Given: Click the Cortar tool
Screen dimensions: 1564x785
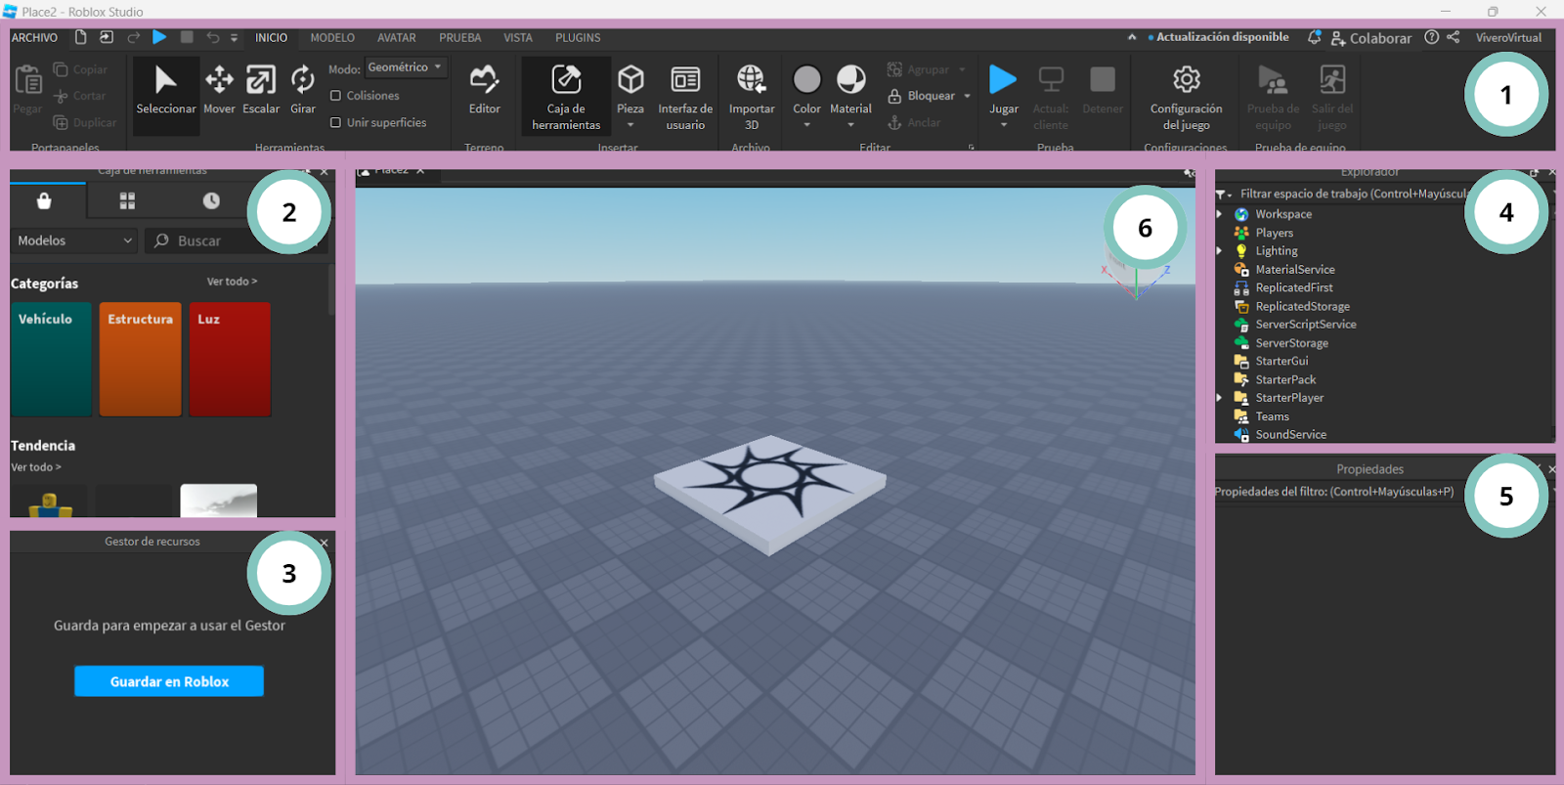Looking at the screenshot, I should (80, 96).
